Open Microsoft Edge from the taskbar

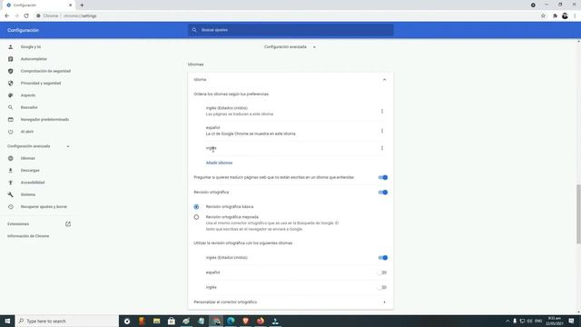coord(231,321)
